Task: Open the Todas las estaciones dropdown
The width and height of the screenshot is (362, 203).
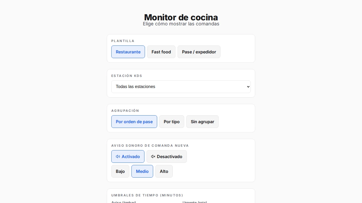Action: [181, 87]
